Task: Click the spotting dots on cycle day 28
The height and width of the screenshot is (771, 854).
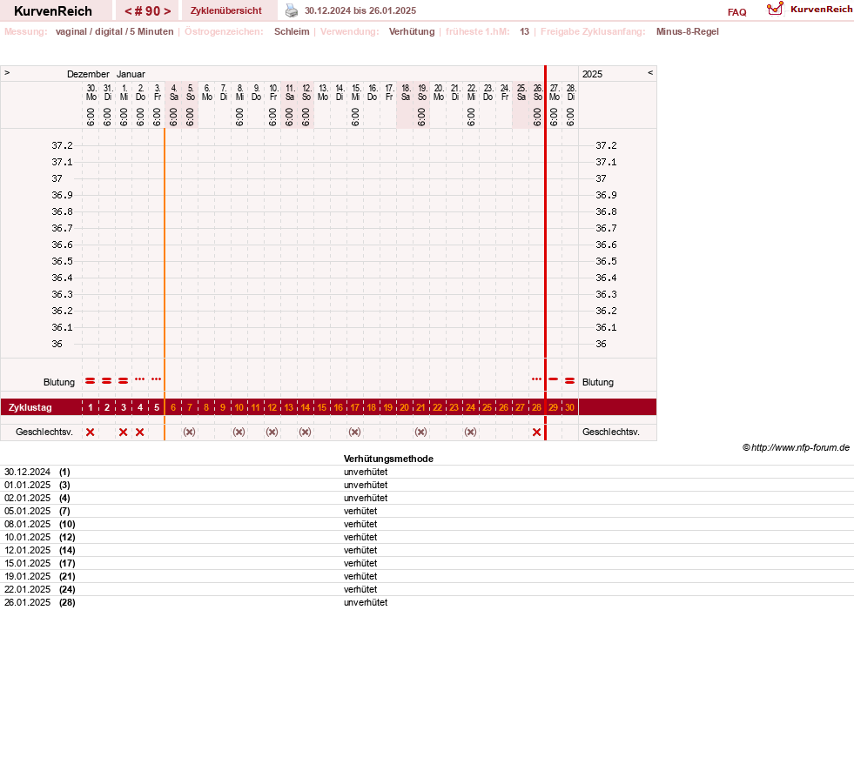Action: point(536,379)
